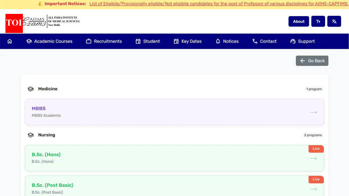Open the B.Sc. (Hons) program arrow
349x196 pixels.
(x=314, y=158)
